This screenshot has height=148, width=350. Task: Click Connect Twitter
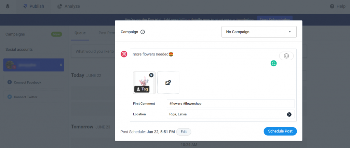tap(34, 97)
